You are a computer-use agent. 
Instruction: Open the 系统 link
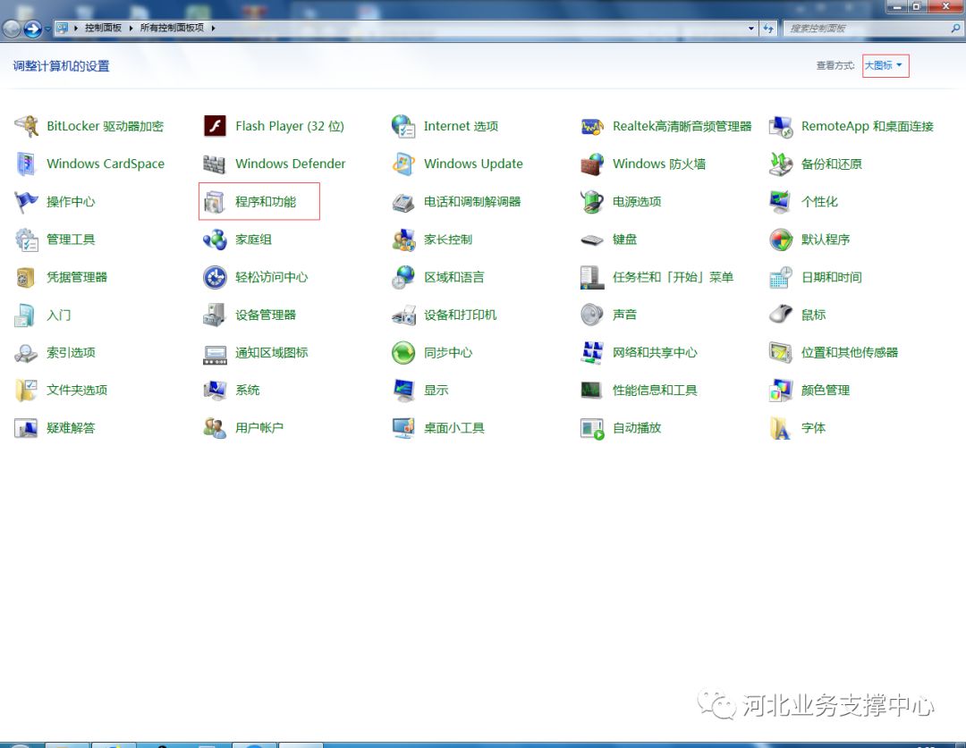click(247, 391)
